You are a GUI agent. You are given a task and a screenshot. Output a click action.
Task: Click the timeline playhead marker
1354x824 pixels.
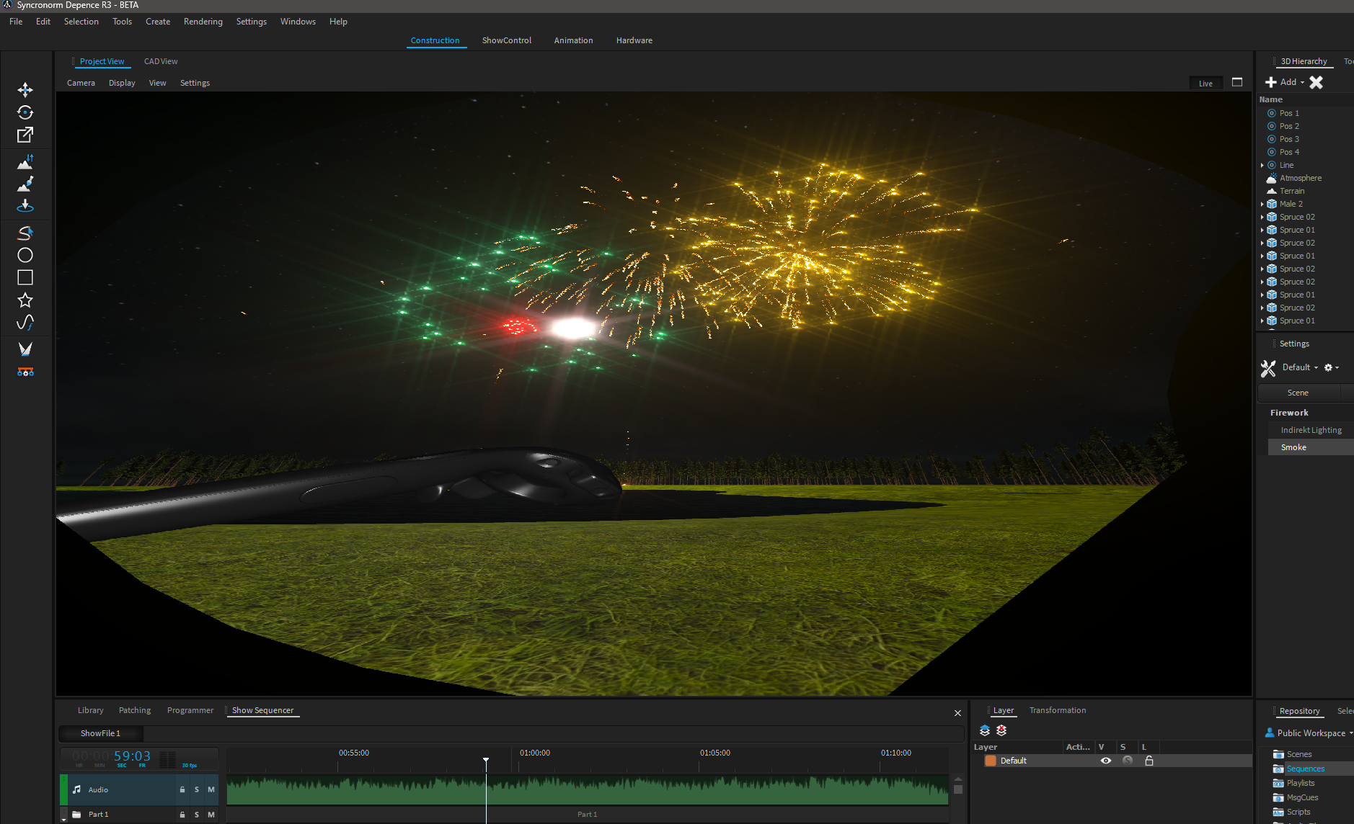click(486, 761)
